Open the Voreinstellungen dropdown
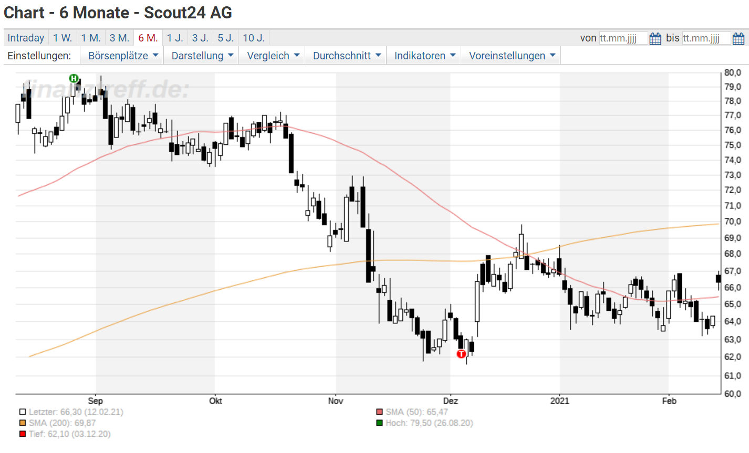The width and height of the screenshot is (749, 453). [x=511, y=56]
